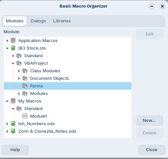The height and width of the screenshot is (159, 168).
Task: Click the Application Macros container icon
Action: click(x=13, y=41)
